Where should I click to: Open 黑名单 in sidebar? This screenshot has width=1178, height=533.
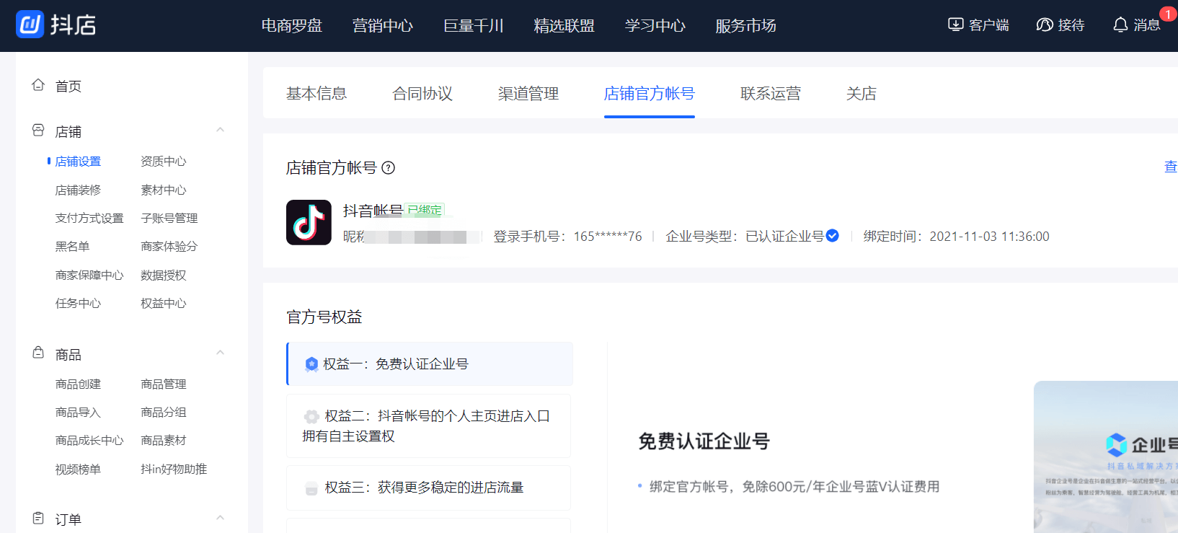point(72,247)
